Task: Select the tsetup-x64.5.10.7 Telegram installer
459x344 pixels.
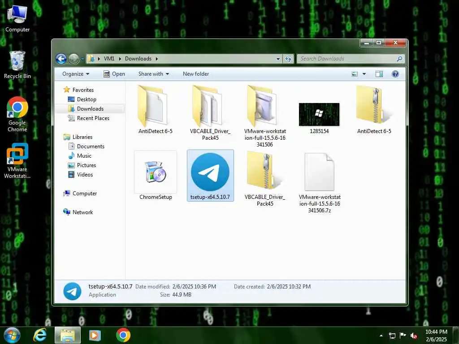Action: pos(210,176)
